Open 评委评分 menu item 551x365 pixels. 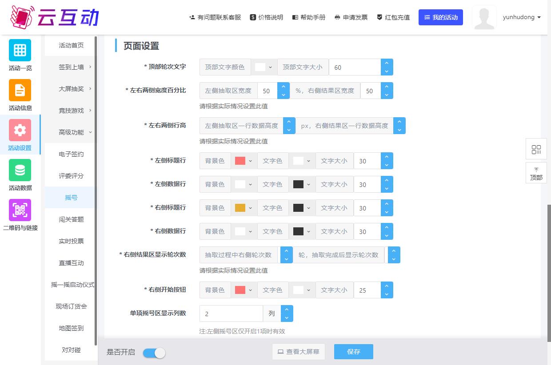71,176
